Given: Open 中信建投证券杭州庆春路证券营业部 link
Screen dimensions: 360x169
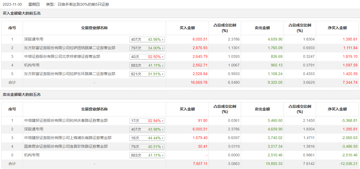Looking at the screenshot, I should [x=66, y=121].
